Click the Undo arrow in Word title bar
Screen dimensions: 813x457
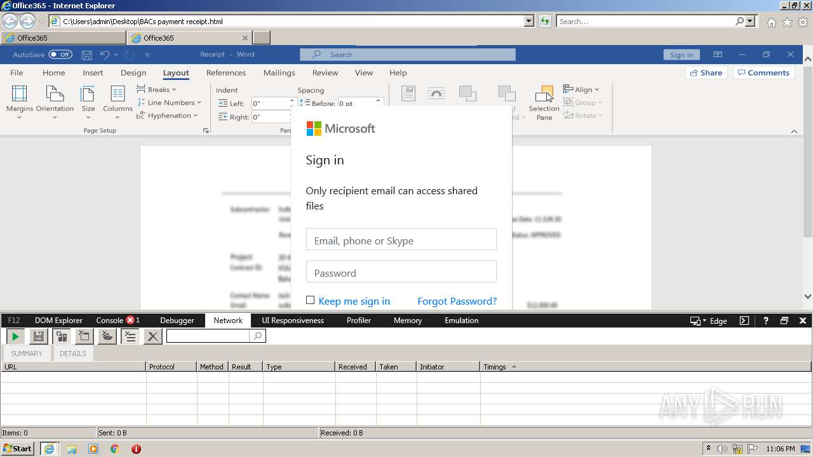(105, 55)
